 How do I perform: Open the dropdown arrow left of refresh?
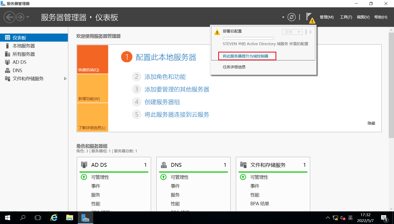[x=283, y=17]
